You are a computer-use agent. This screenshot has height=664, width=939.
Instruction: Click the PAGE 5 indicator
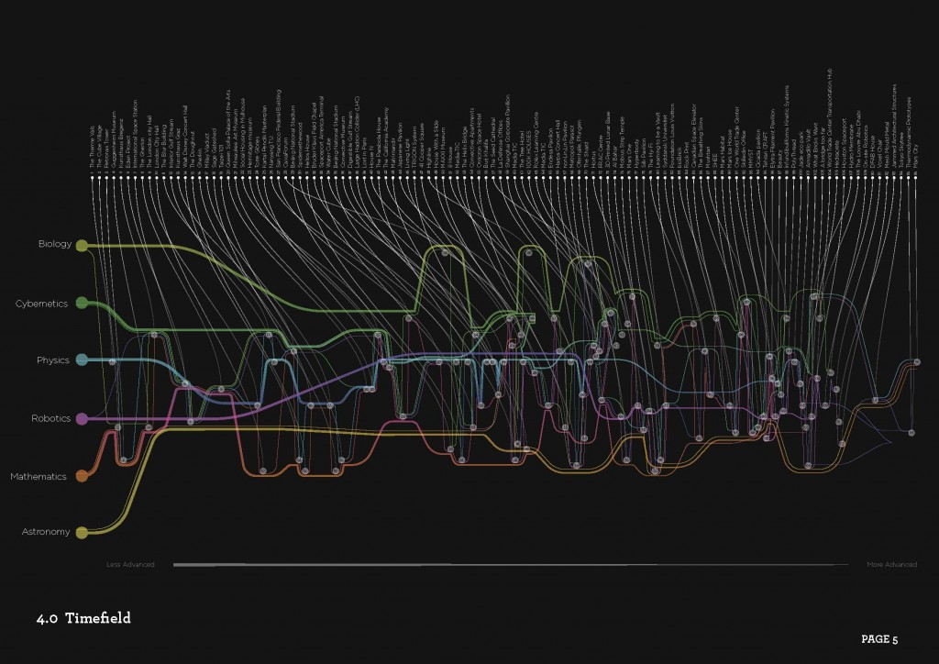pyautogui.click(x=878, y=639)
